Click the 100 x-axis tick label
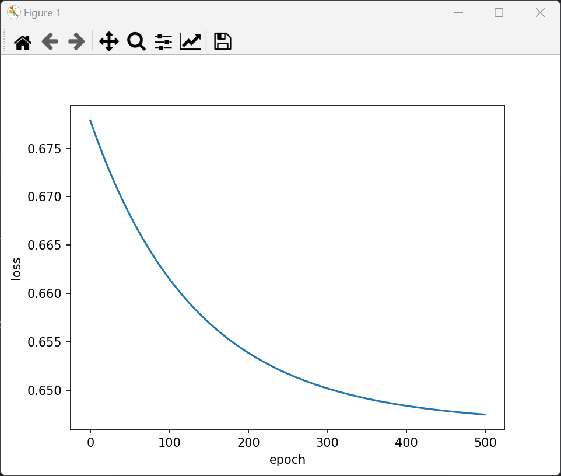This screenshot has width=561, height=476. pos(169,443)
